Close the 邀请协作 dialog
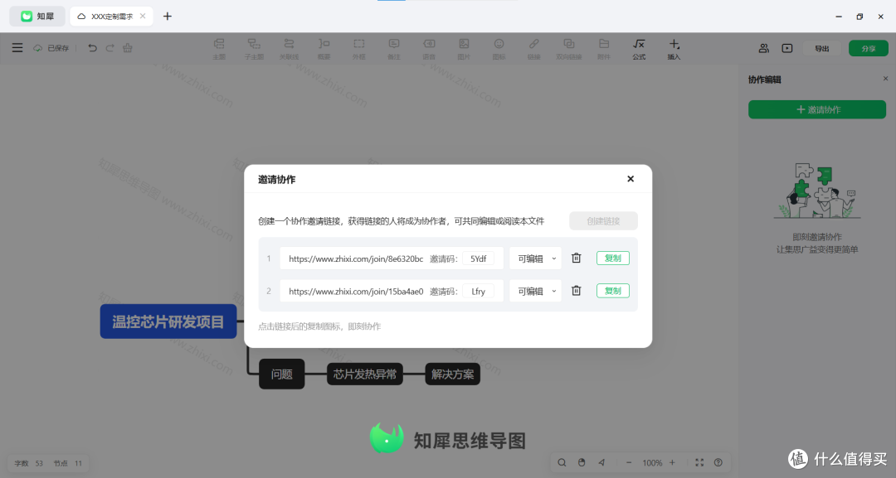This screenshot has width=896, height=478. pos(631,179)
